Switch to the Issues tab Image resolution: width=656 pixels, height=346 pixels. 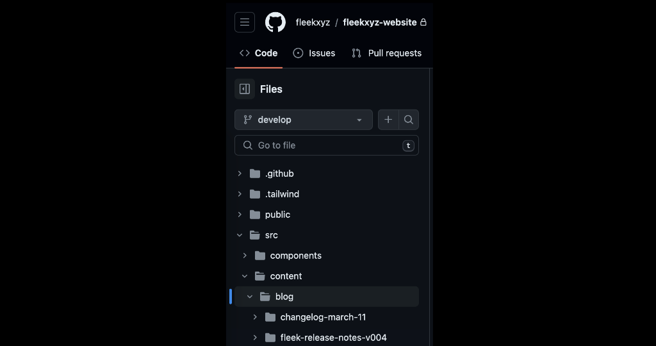(x=314, y=53)
